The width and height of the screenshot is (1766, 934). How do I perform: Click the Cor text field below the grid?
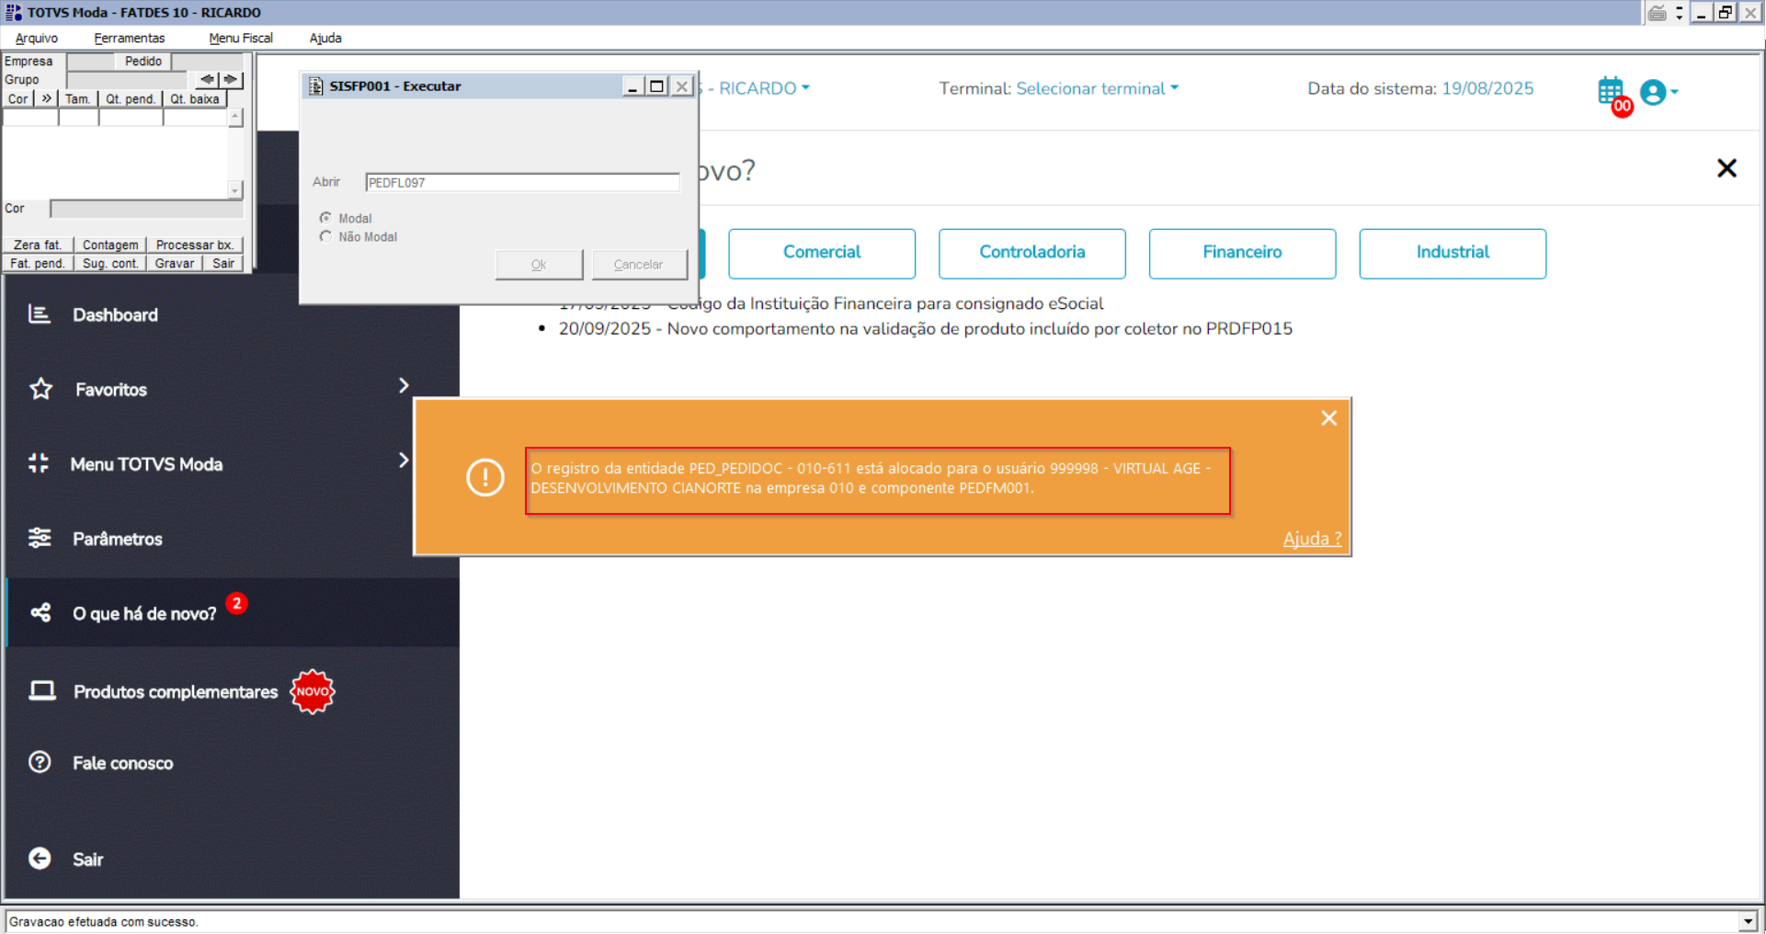tap(147, 209)
